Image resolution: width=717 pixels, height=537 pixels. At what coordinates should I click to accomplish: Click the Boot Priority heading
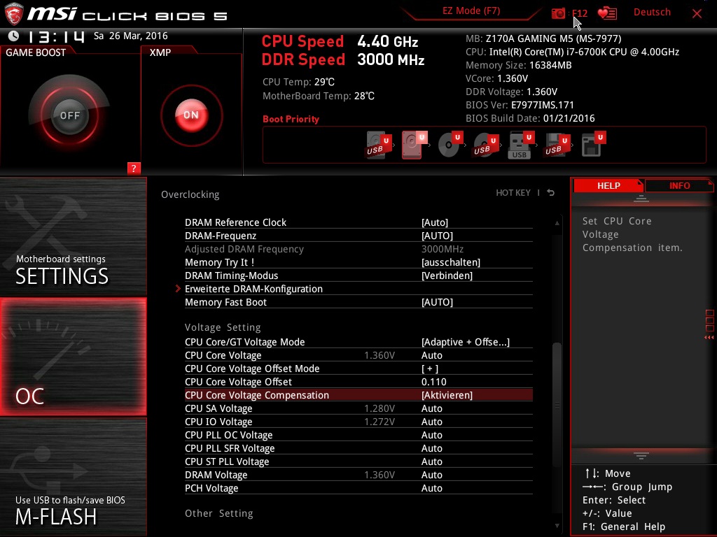point(291,119)
